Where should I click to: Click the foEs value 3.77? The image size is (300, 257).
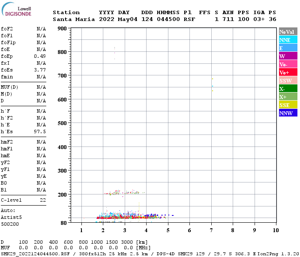(40, 70)
